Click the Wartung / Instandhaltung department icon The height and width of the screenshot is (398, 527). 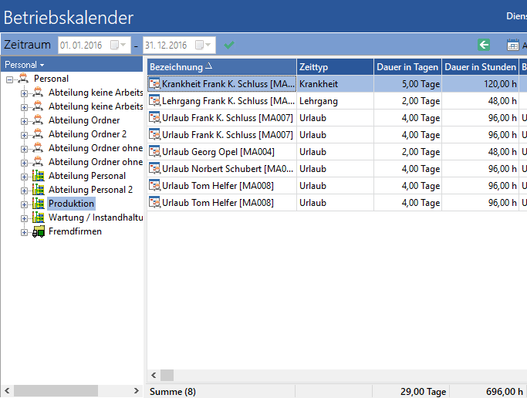pos(39,218)
